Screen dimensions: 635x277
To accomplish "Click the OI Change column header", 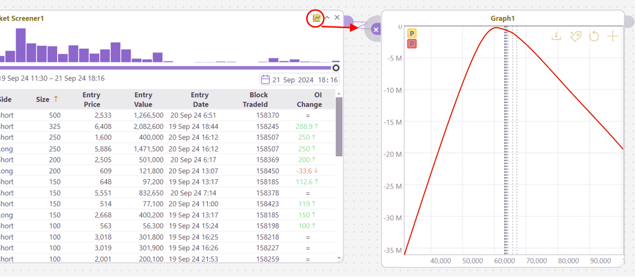I will point(310,99).
